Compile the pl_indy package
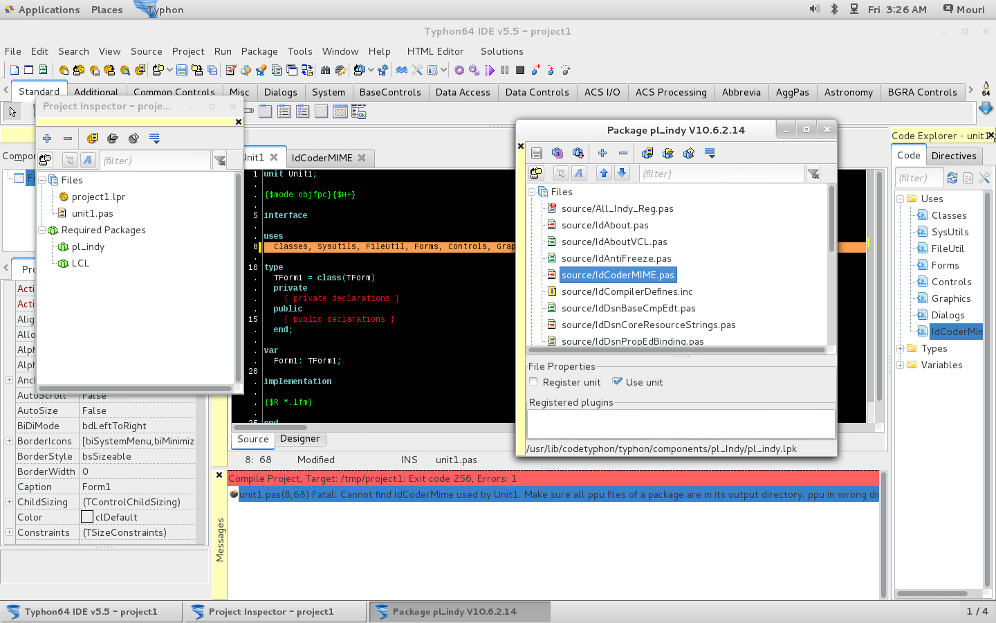The width and height of the screenshot is (996, 623). tap(557, 153)
